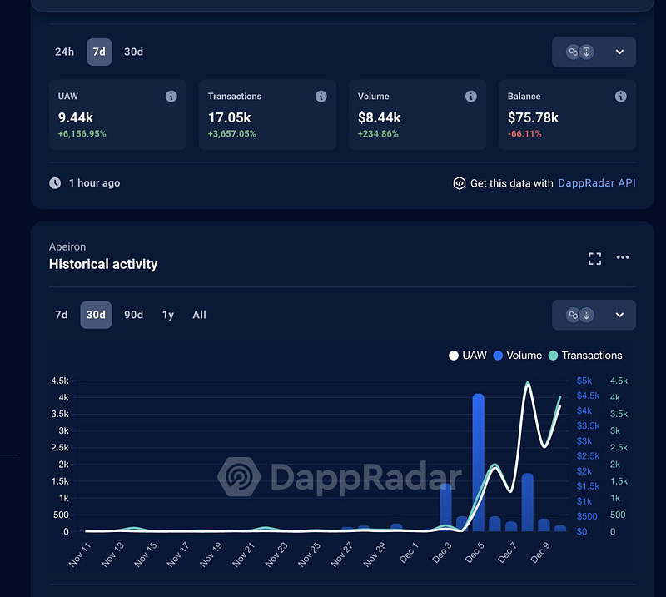Click the '1 hour ago' update text

(94, 183)
